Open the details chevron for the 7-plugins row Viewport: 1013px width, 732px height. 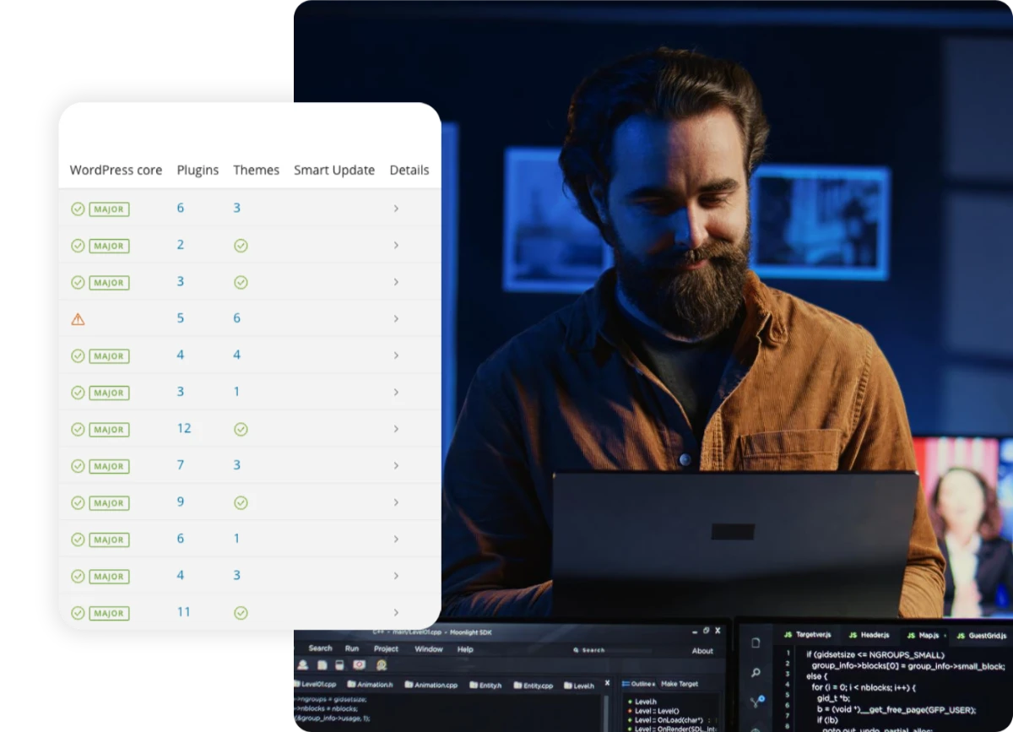[x=396, y=466]
